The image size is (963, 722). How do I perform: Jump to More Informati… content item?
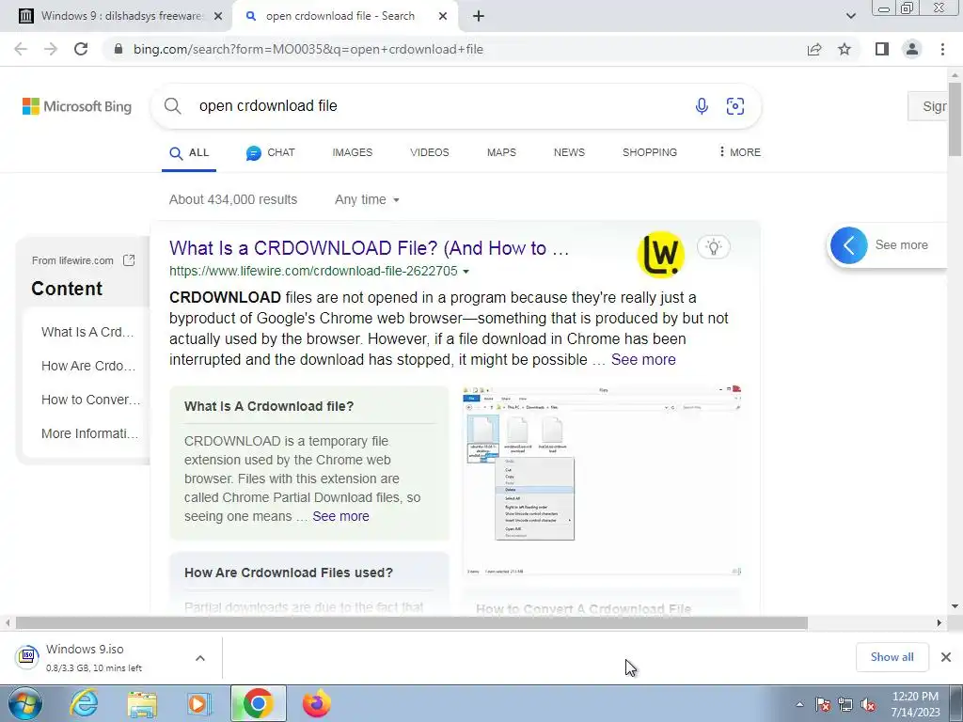point(89,433)
